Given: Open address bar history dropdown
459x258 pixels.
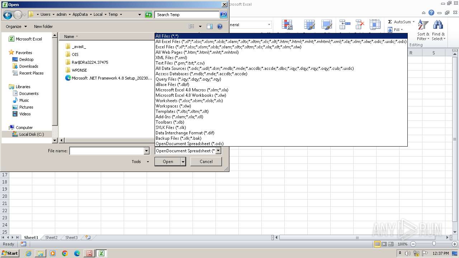Looking at the screenshot, I should point(139,15).
